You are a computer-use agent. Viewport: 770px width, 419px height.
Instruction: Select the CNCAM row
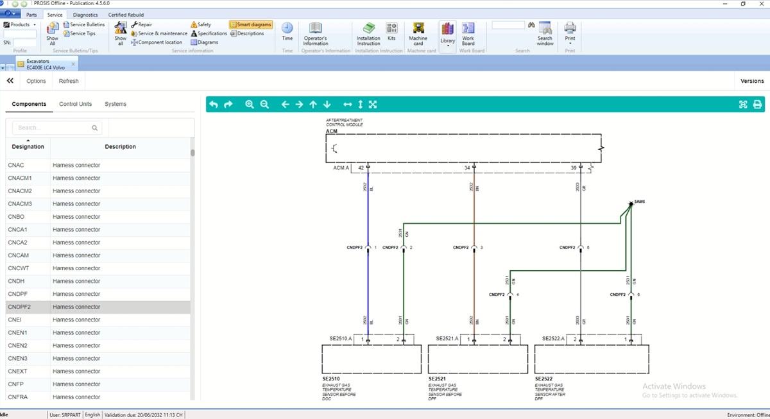98,255
